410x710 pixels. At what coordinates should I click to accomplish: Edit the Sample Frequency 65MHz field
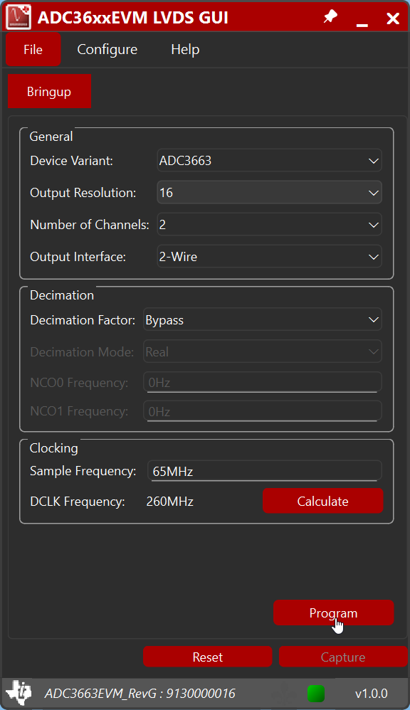[x=264, y=470]
